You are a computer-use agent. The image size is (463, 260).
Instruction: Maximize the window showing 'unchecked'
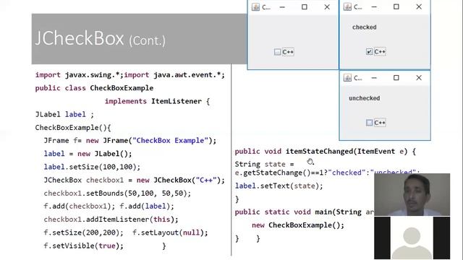tap(396, 77)
